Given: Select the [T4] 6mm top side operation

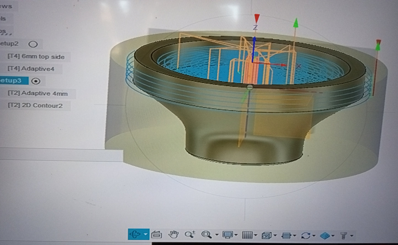Looking at the screenshot, I should [36, 57].
